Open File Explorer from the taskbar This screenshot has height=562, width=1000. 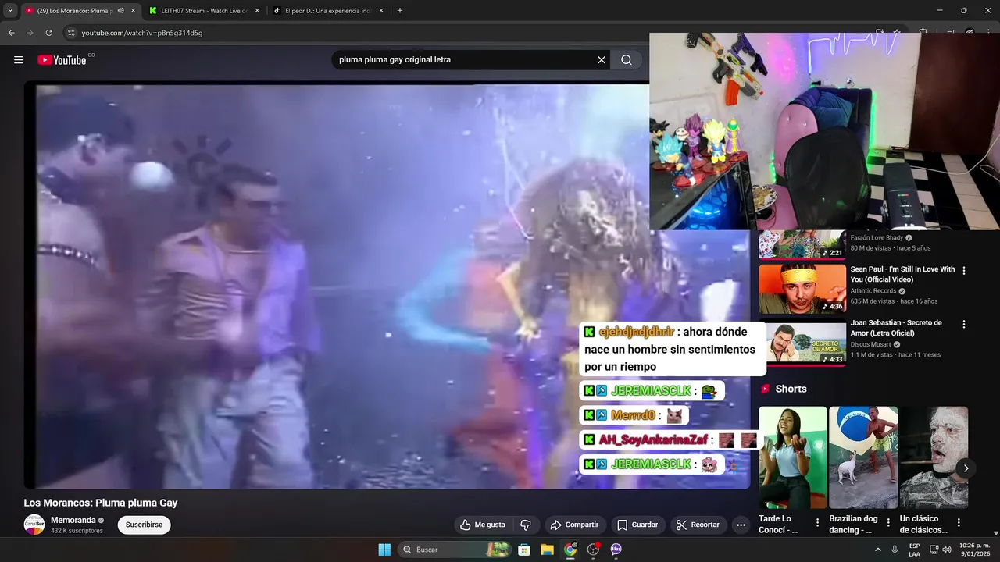point(547,550)
